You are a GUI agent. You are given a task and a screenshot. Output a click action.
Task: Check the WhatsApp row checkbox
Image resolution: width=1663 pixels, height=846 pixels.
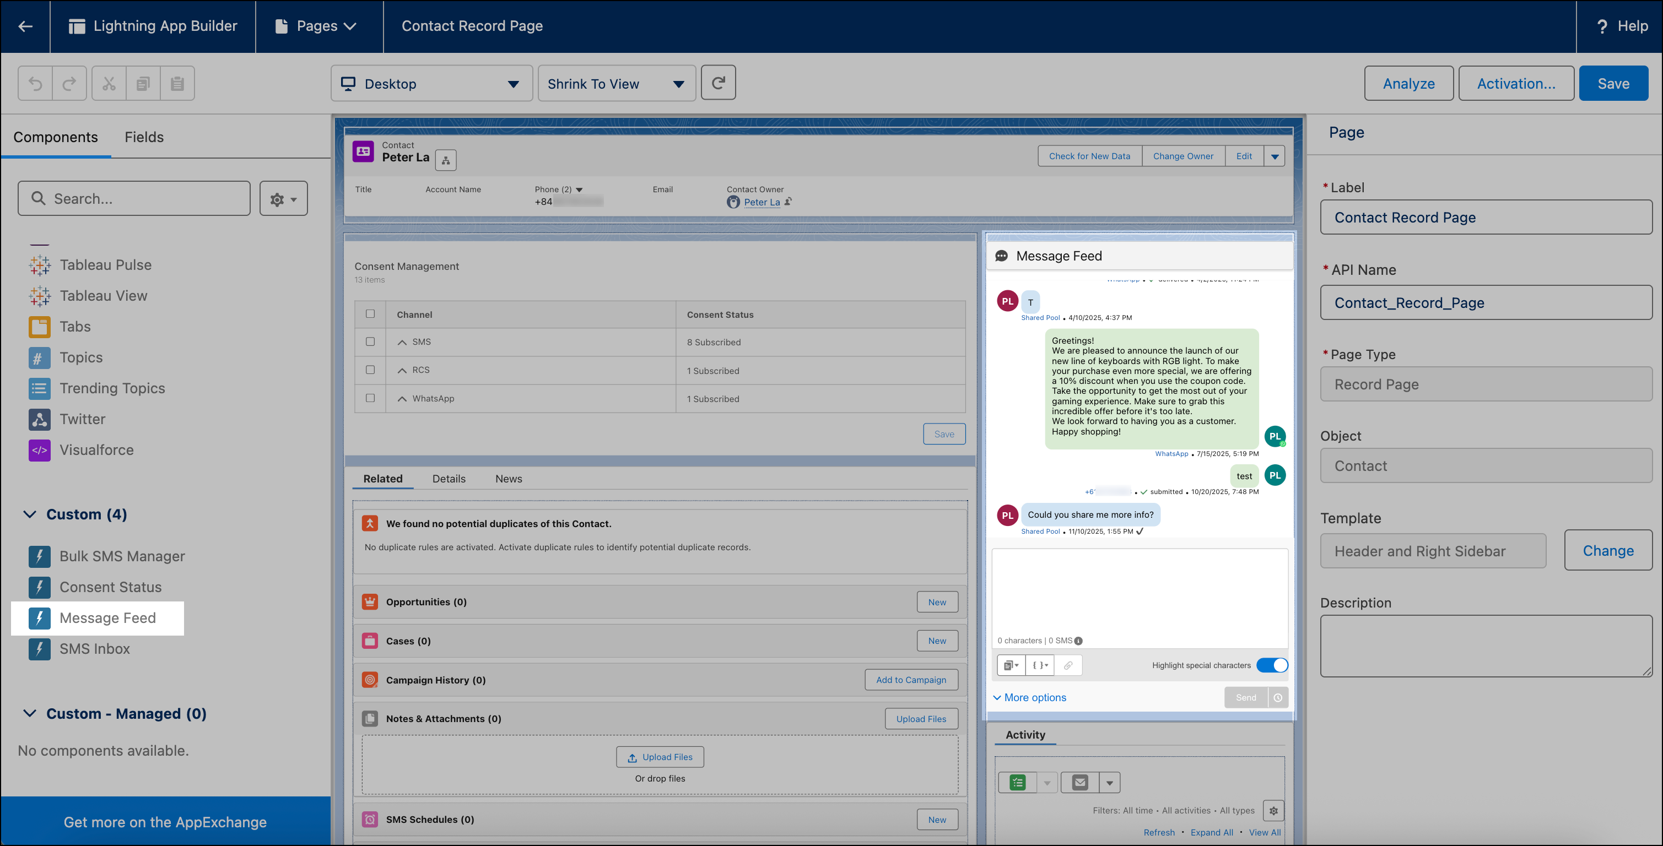pos(370,398)
